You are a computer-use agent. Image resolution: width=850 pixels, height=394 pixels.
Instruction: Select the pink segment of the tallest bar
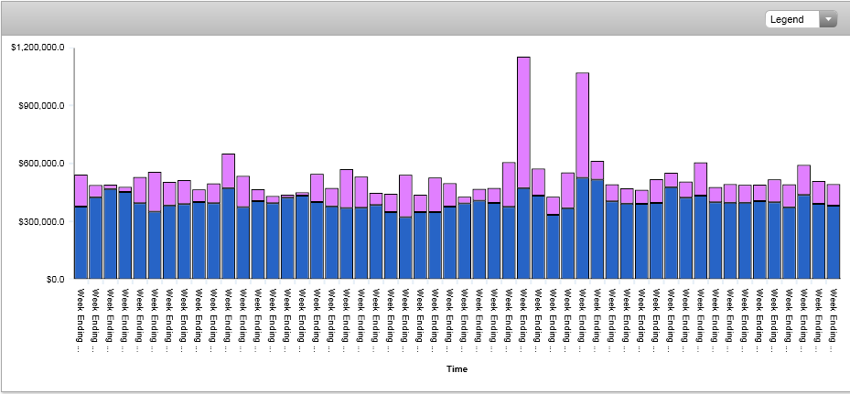tap(523, 122)
